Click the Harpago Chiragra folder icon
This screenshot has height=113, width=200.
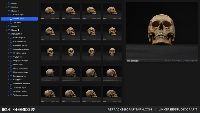(x=11, y=61)
